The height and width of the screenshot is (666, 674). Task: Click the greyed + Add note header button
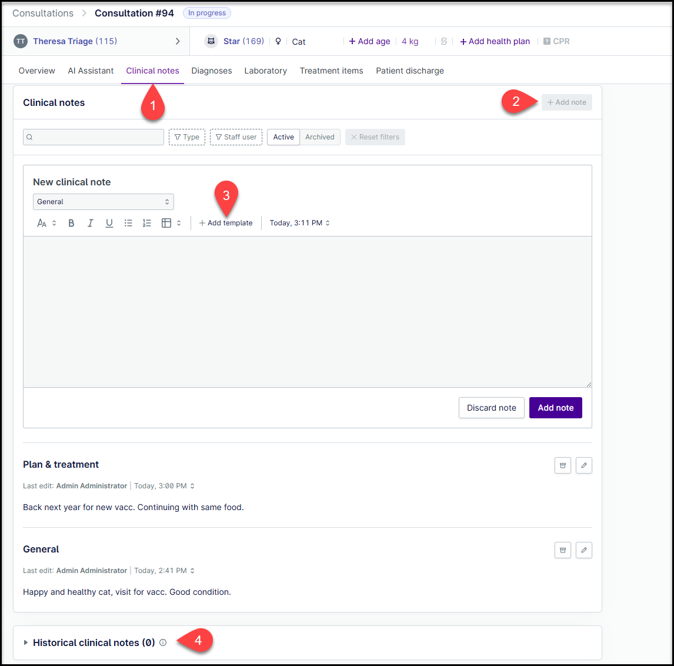pyautogui.click(x=566, y=102)
